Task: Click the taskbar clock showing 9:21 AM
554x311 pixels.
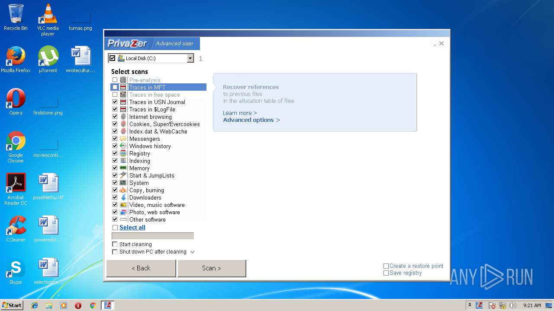Action: point(532,305)
